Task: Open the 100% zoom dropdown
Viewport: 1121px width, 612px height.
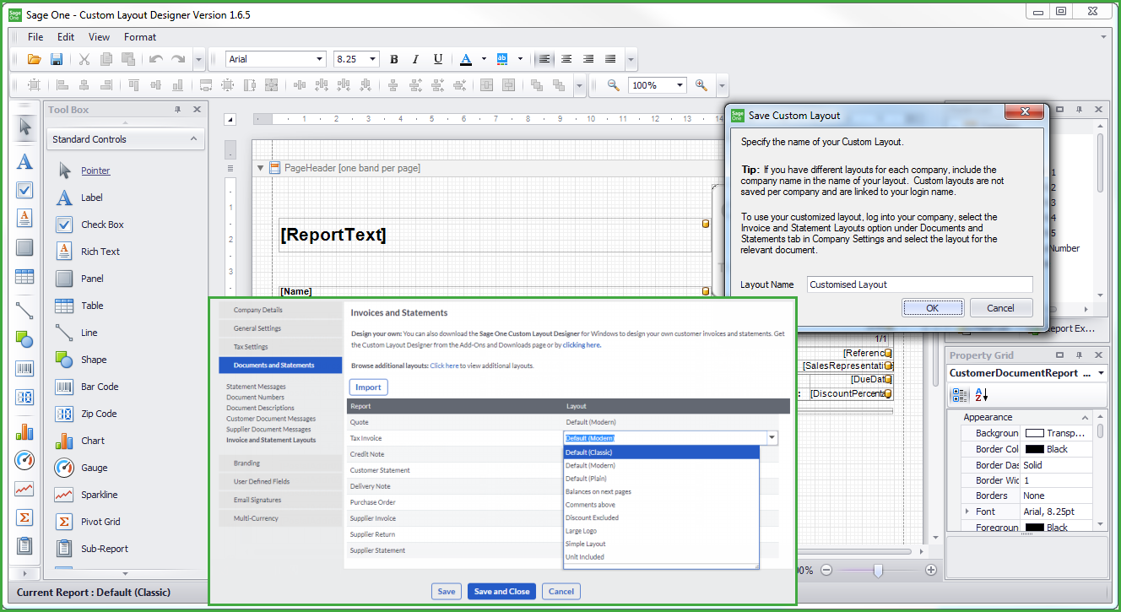Action: pos(680,85)
